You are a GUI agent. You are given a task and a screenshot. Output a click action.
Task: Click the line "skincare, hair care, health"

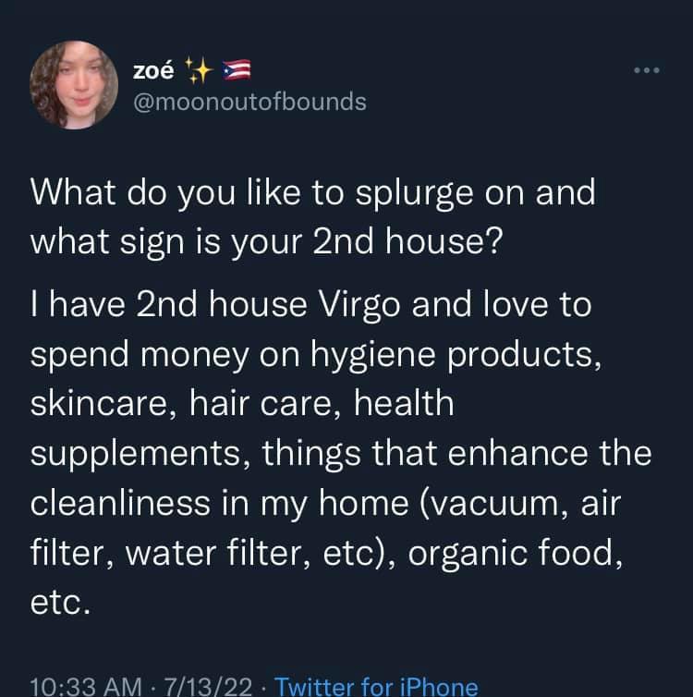coord(243,403)
